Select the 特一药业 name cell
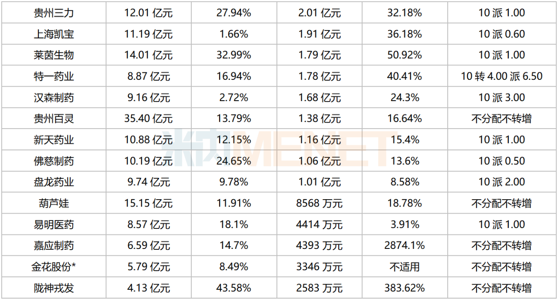Viewport: 558px width, 299px height. click(x=54, y=77)
